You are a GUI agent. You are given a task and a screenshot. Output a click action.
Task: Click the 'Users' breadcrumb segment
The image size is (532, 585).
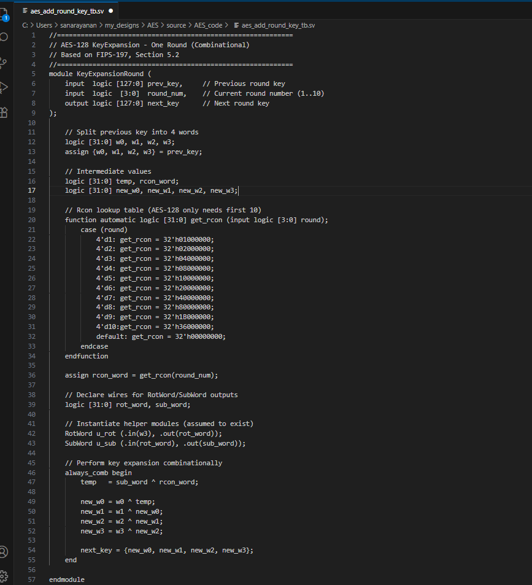(44, 25)
